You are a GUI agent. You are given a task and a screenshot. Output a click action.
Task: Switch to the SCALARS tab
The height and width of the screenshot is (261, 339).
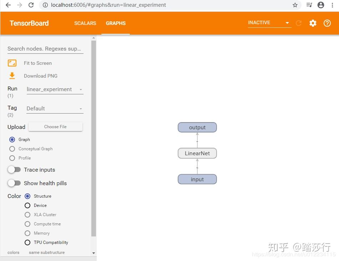(85, 23)
